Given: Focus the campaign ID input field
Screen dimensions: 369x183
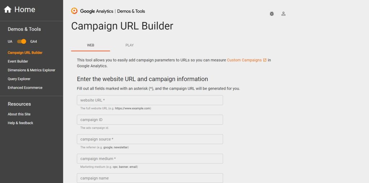Looking at the screenshot, I should pyautogui.click(x=150, y=120).
